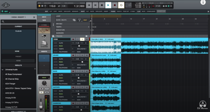Toggle the channel strip S solo button
Image resolution: width=210 pixels, height=112 pixels.
[41, 92]
